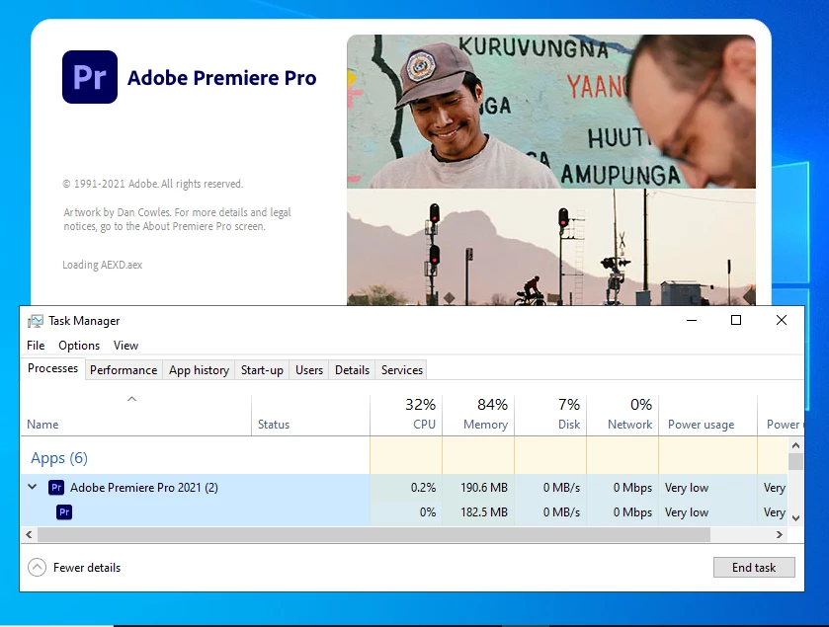
Task: Click the 0.2% CPU value
Action: pyautogui.click(x=423, y=487)
